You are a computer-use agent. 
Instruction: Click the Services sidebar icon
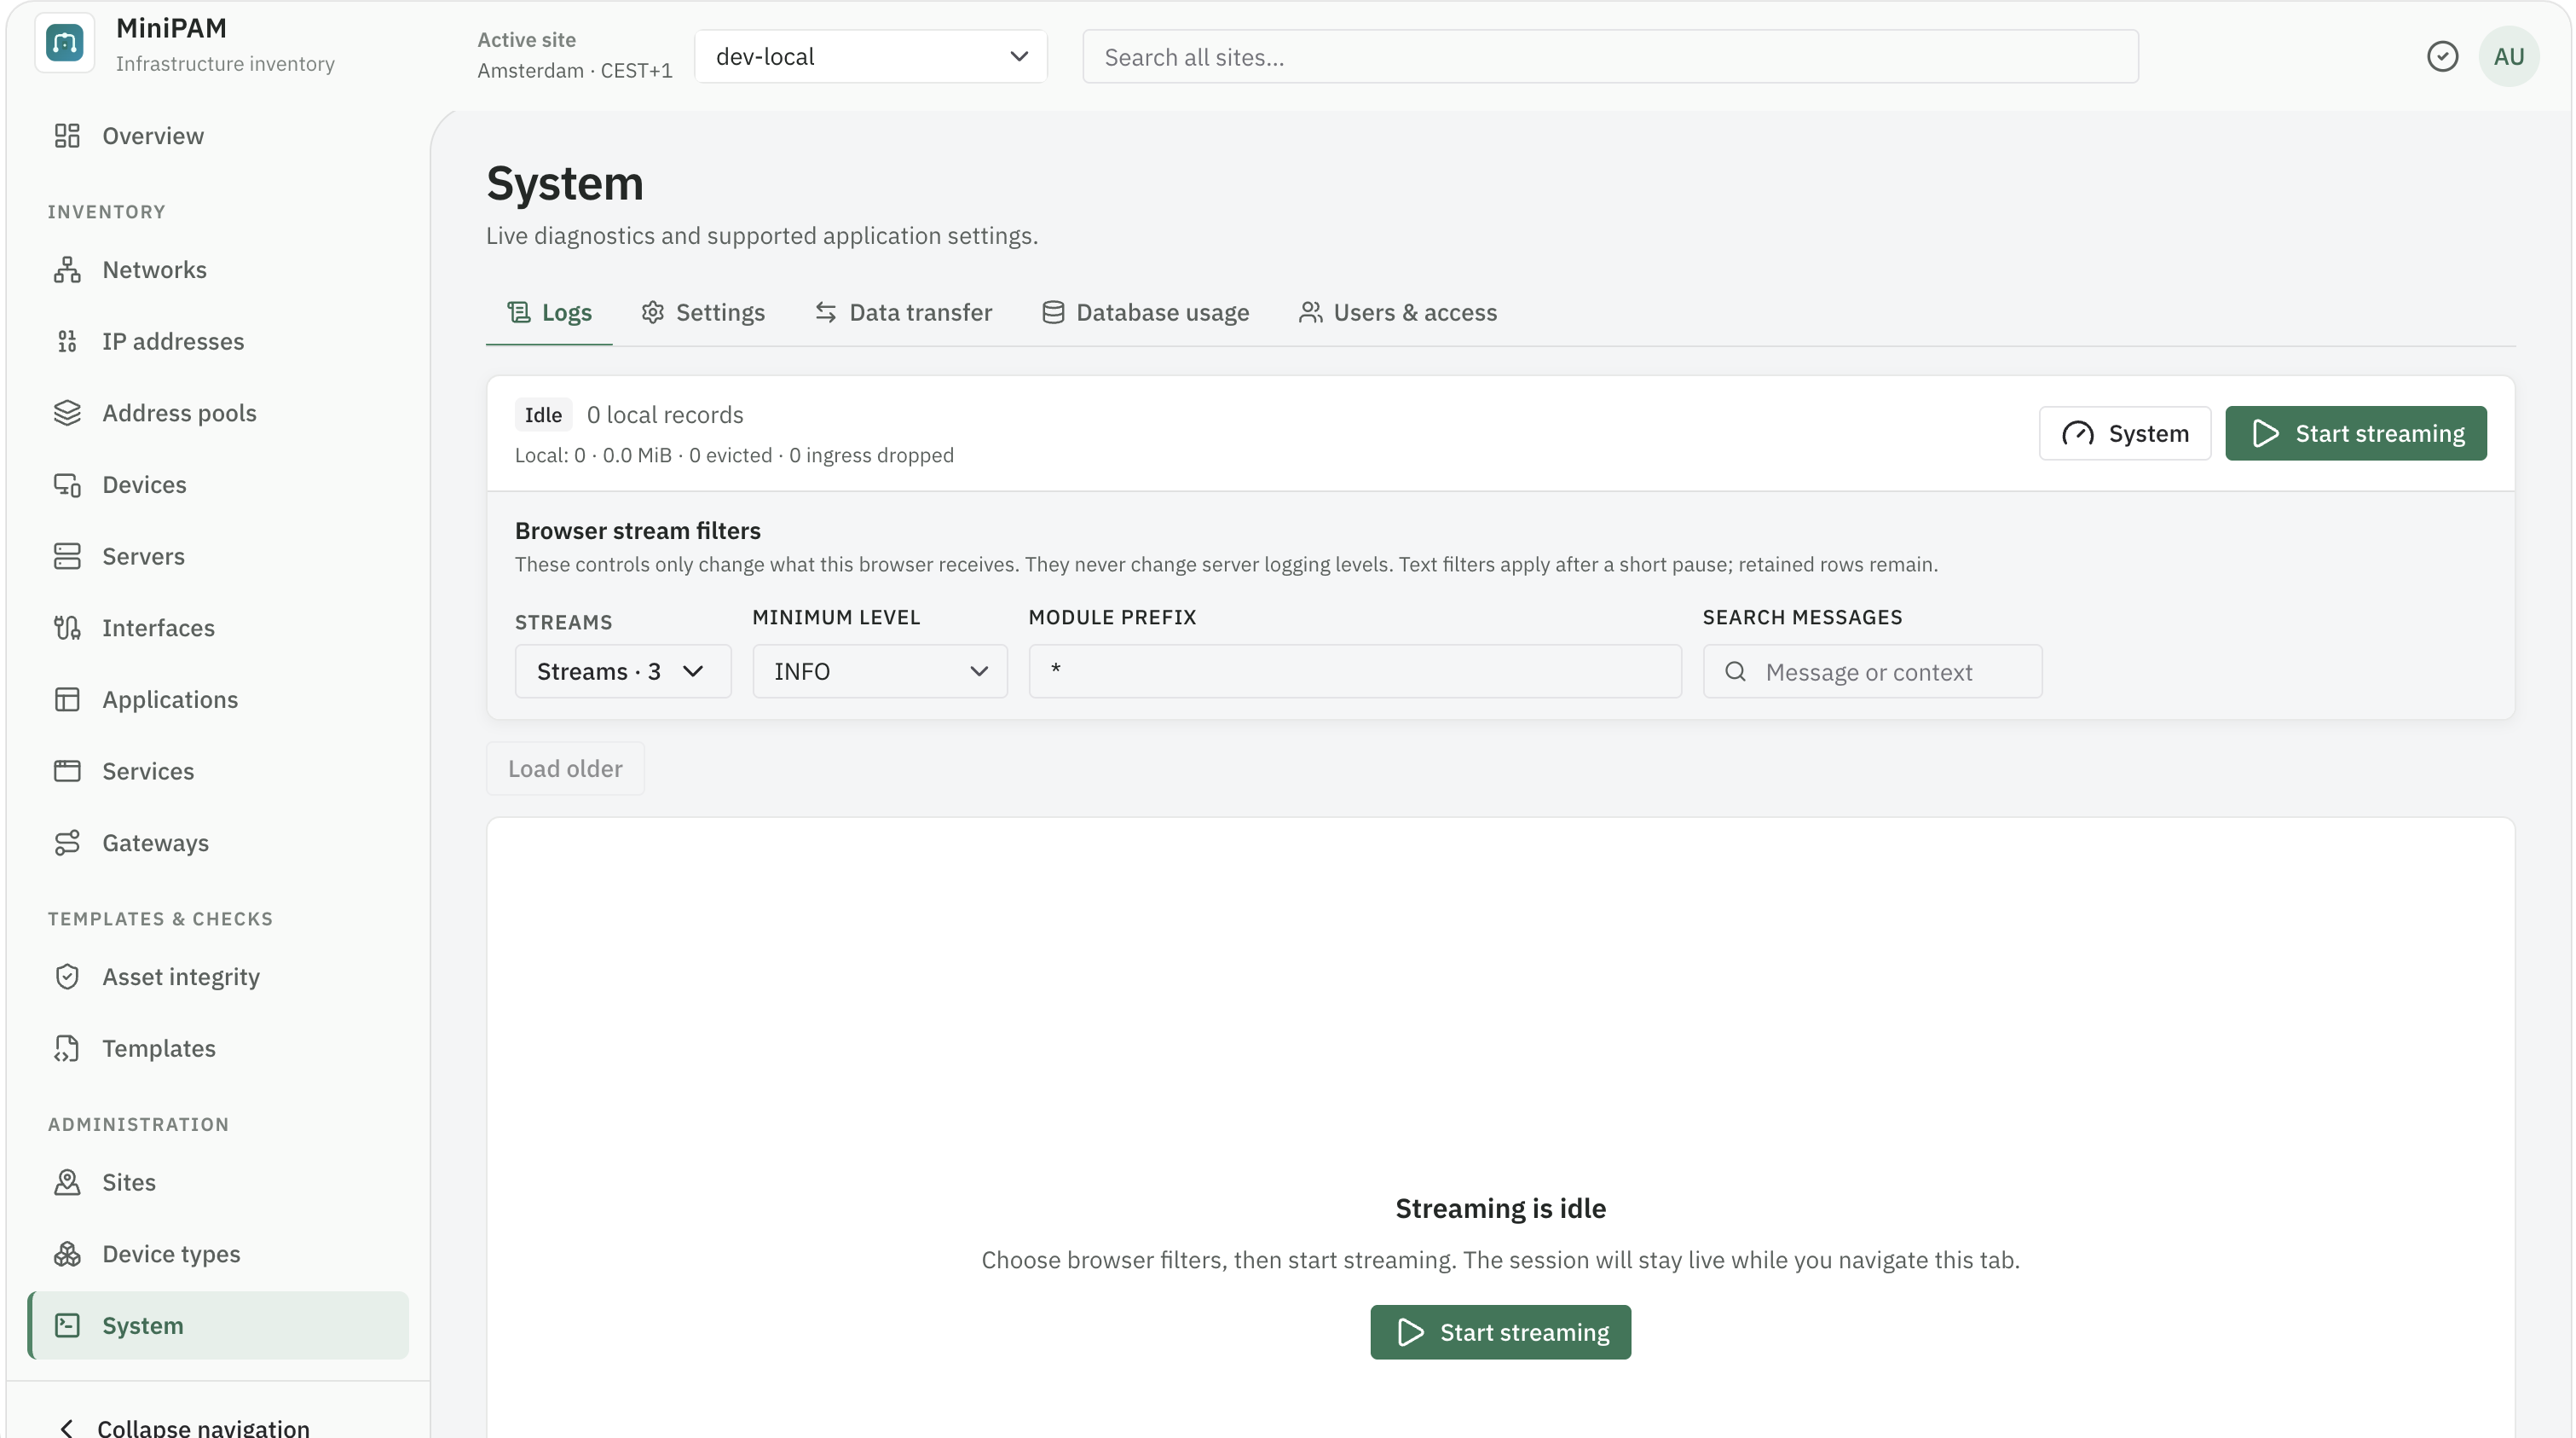click(67, 772)
